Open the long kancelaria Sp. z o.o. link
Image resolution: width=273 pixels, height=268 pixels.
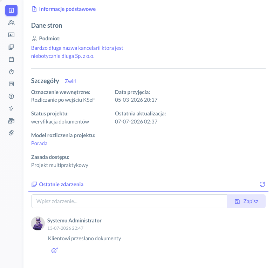click(77, 52)
